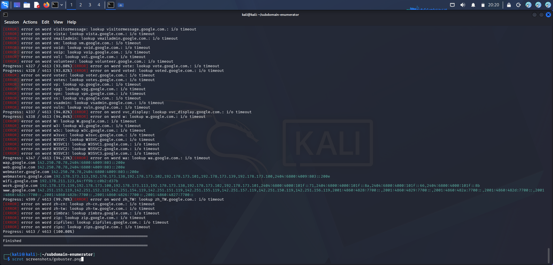This screenshot has width=553, height=265.
Task: Click the web.google.com result line
Action: point(64,167)
